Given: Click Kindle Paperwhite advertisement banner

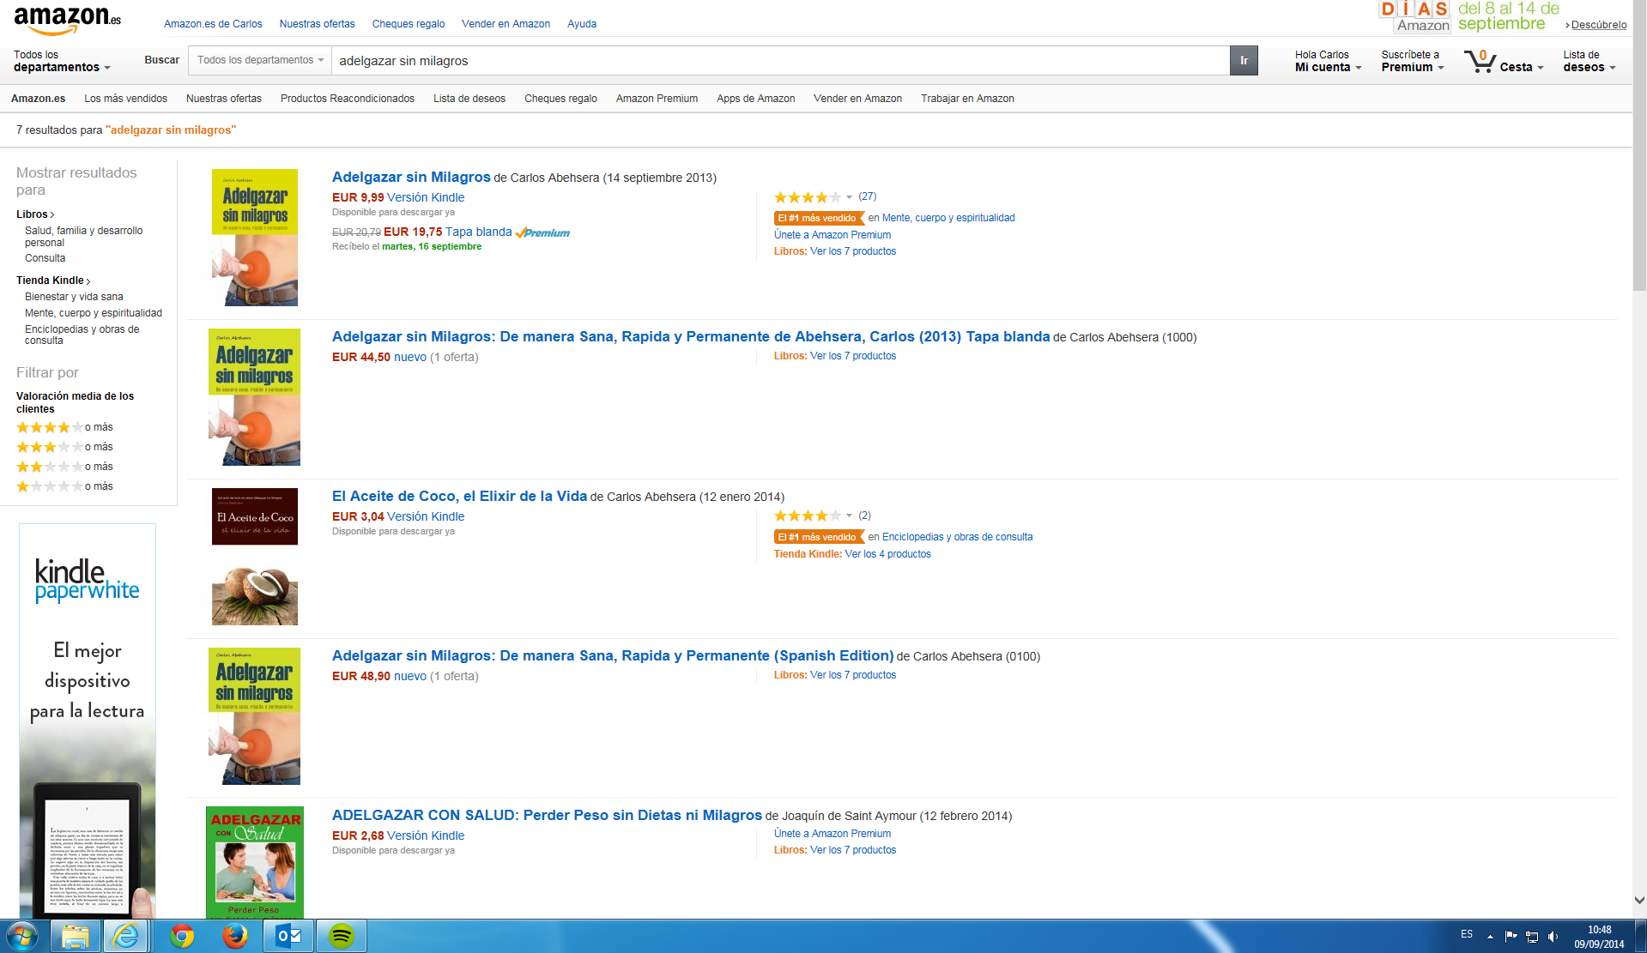Looking at the screenshot, I should (x=88, y=721).
